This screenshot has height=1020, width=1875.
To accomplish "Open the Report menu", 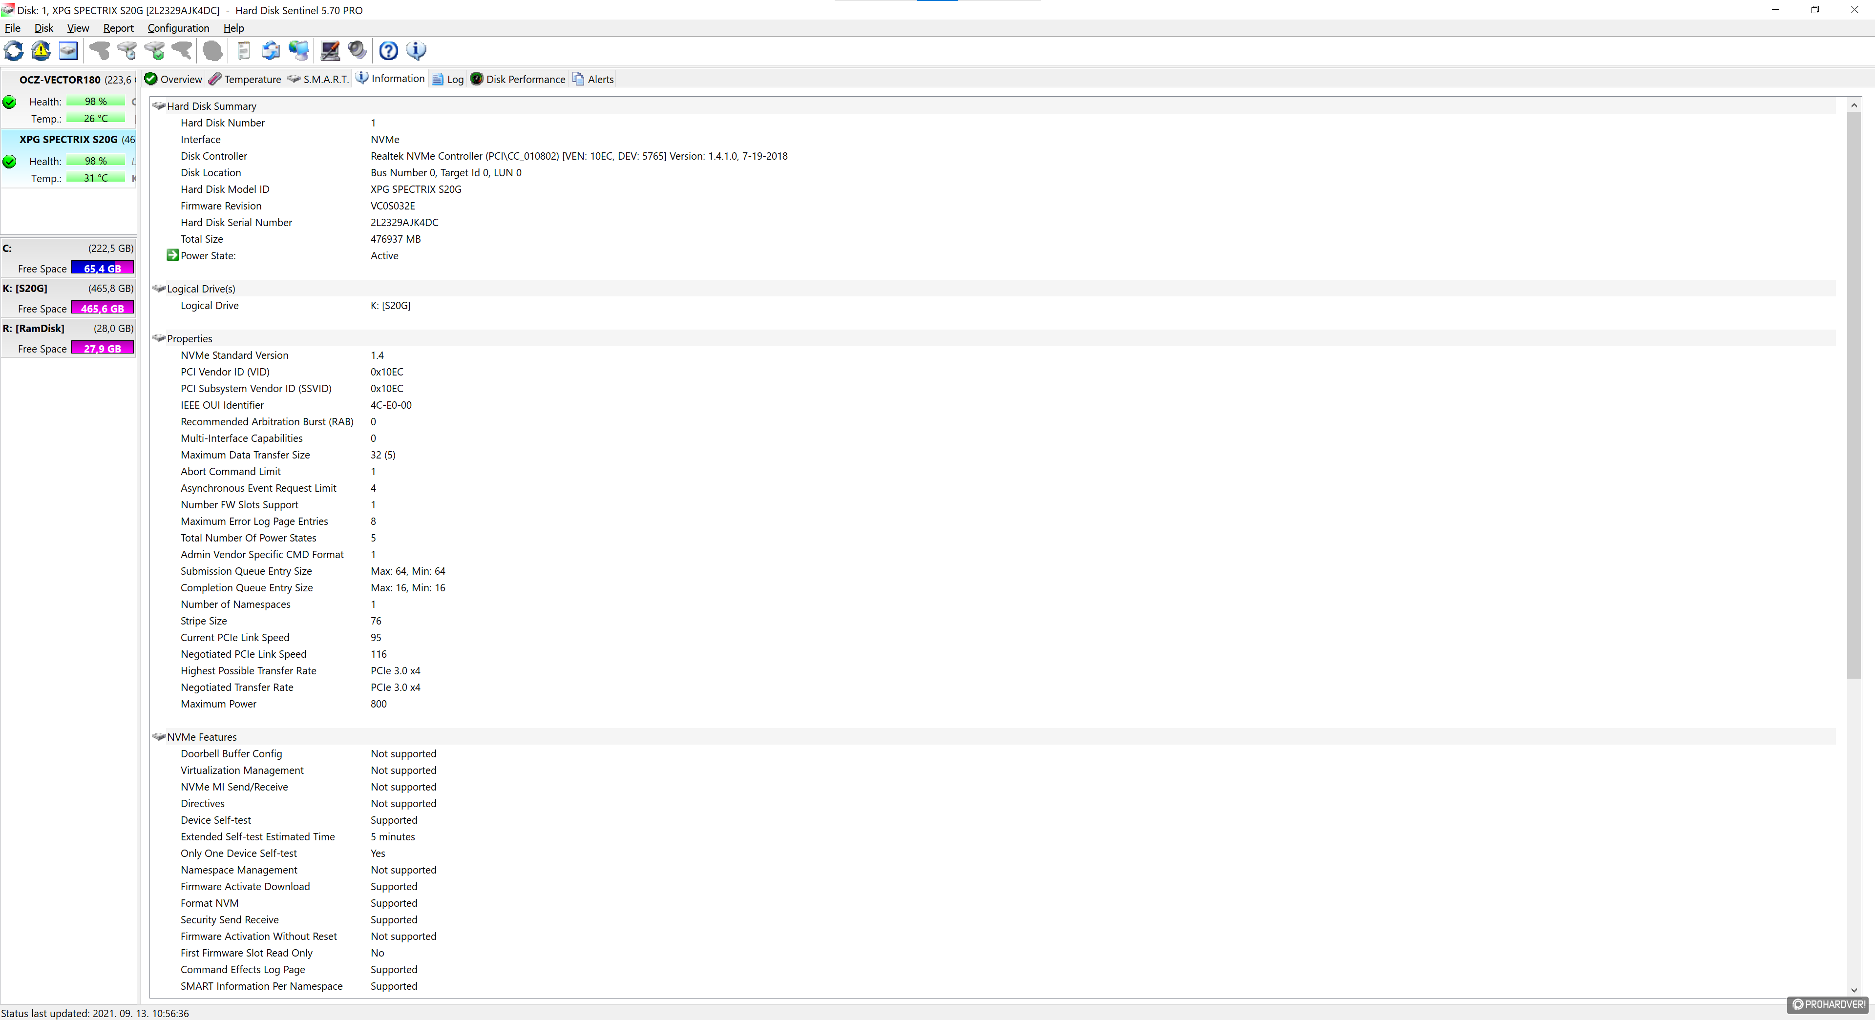I will click(119, 28).
